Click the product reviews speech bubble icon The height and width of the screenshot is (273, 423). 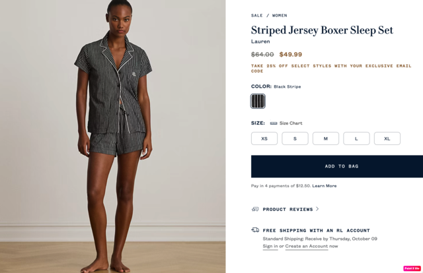point(255,209)
